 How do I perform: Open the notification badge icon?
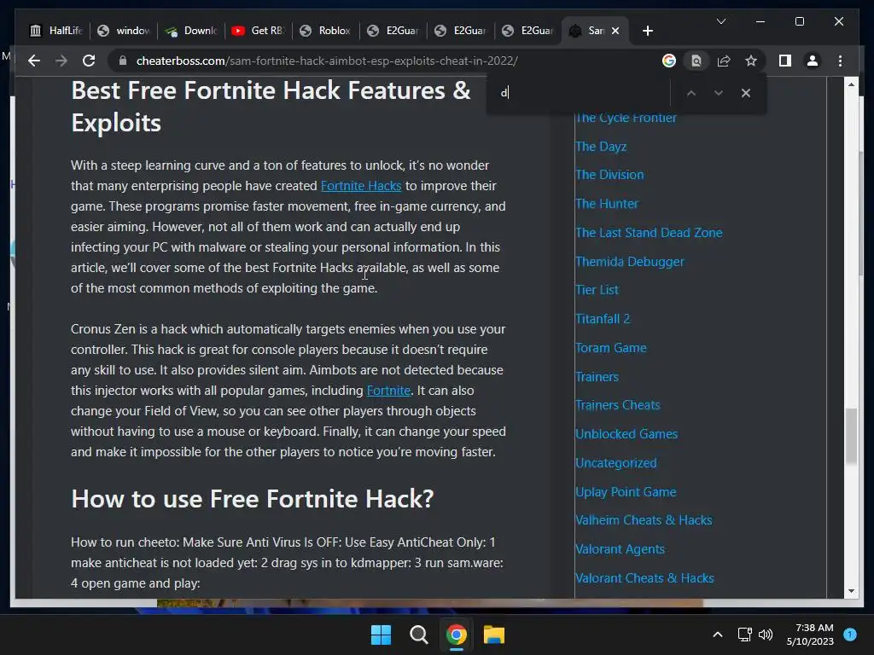click(850, 635)
